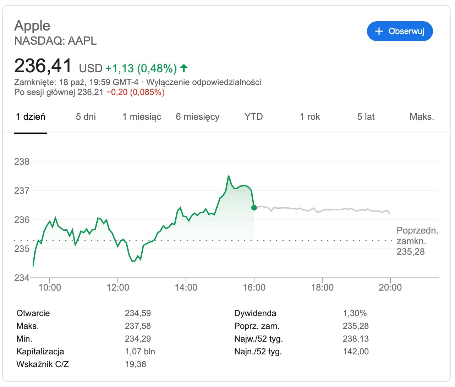Screen dimensions: 455x387
Task: Click the Otwarcie value 234,59
Action: 138,313
